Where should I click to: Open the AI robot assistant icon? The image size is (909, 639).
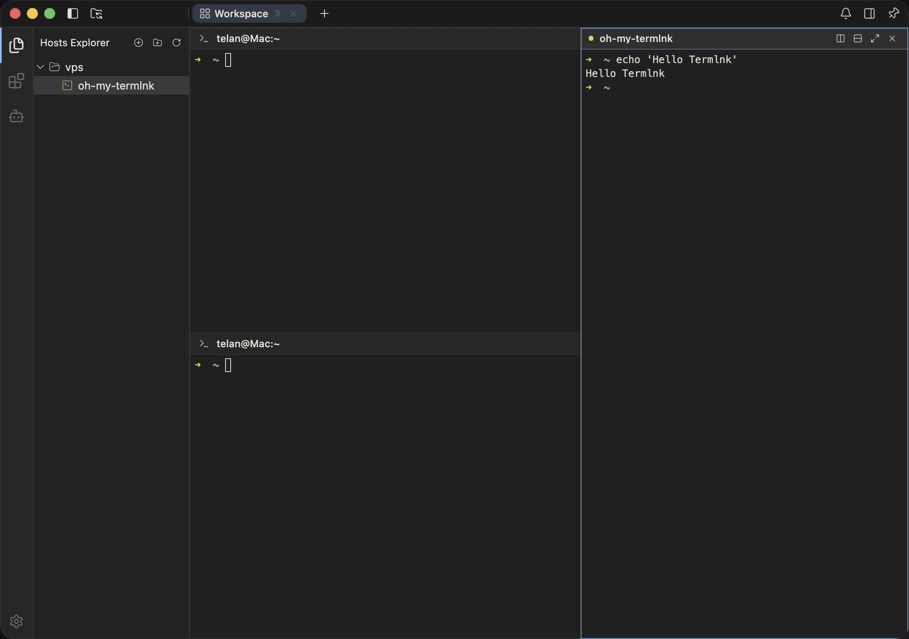16,116
